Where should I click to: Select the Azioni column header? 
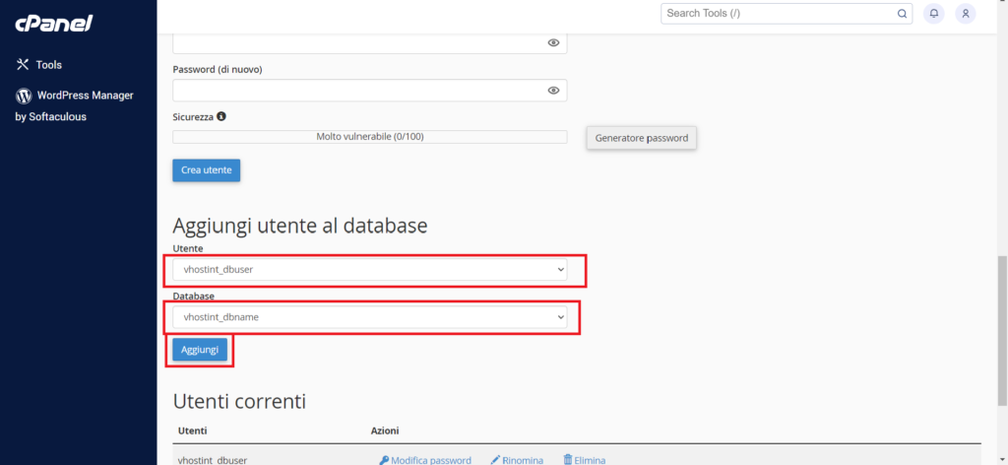point(385,431)
